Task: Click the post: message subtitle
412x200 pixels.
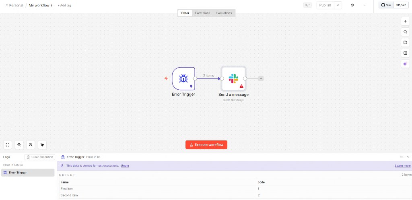Action: click(233, 100)
